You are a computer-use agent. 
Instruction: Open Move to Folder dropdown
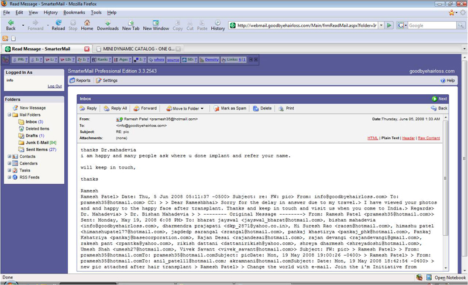click(x=185, y=108)
